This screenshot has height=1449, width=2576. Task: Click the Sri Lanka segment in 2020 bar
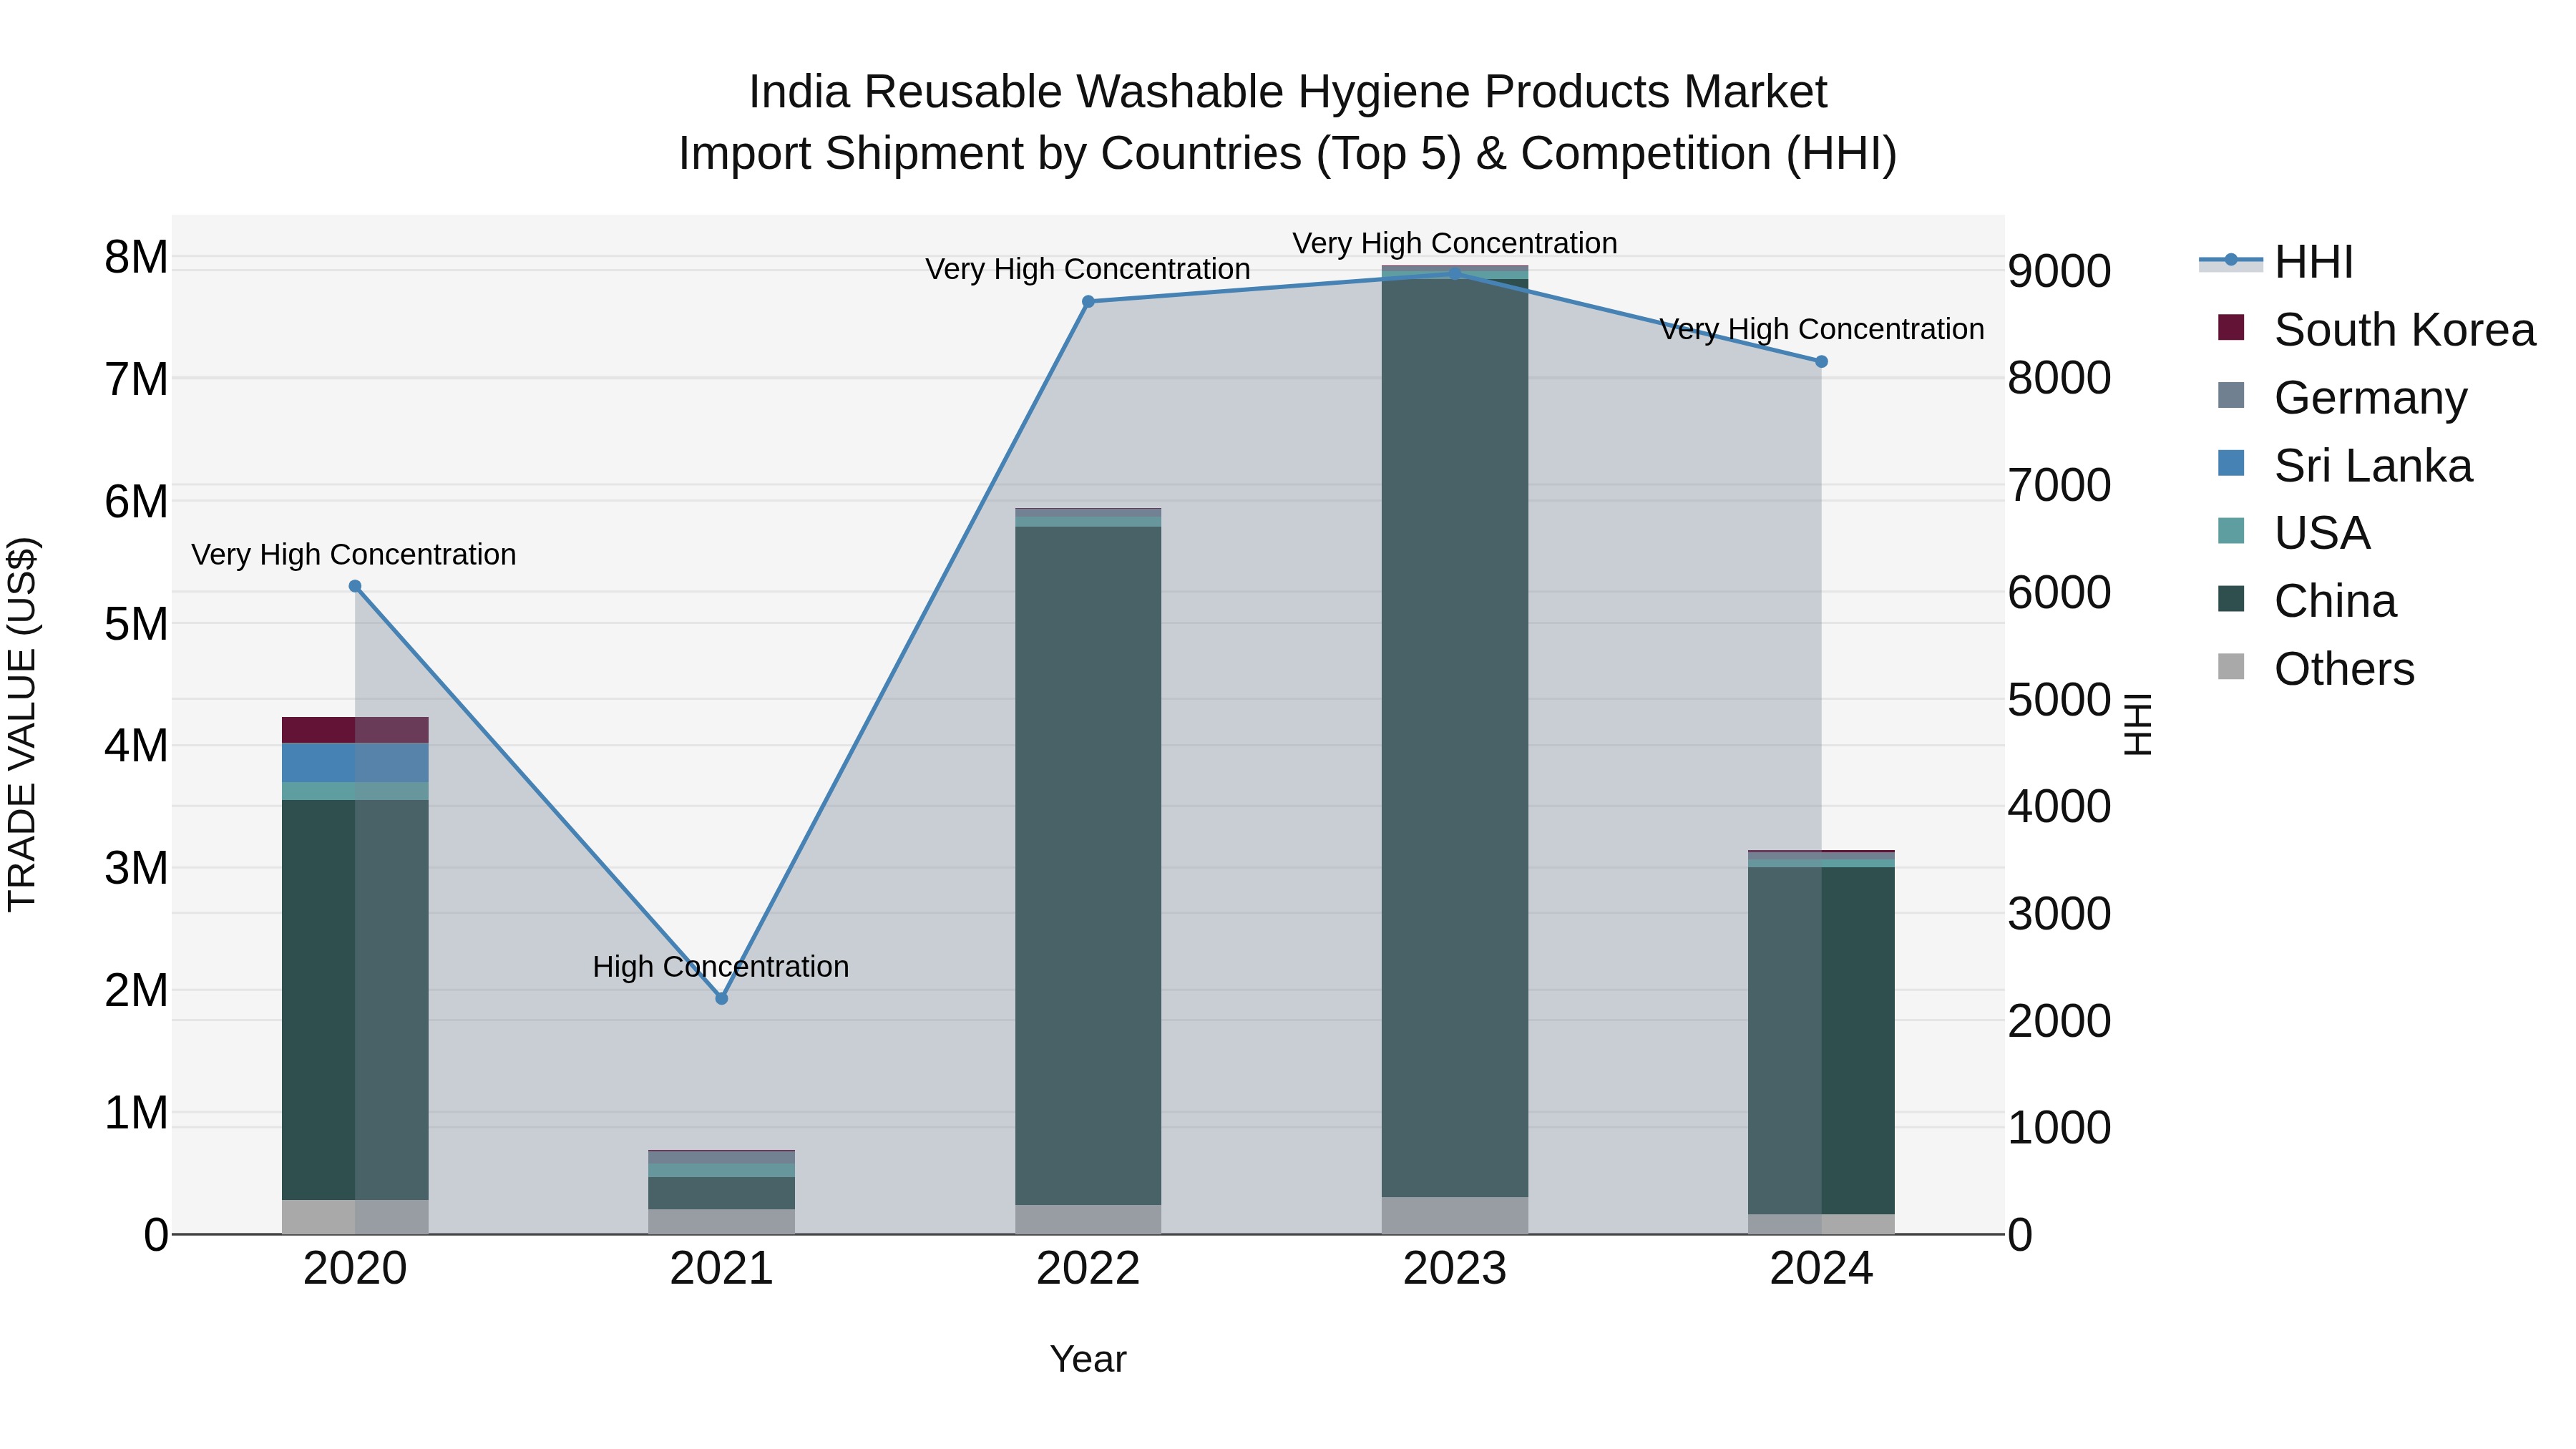click(x=355, y=763)
